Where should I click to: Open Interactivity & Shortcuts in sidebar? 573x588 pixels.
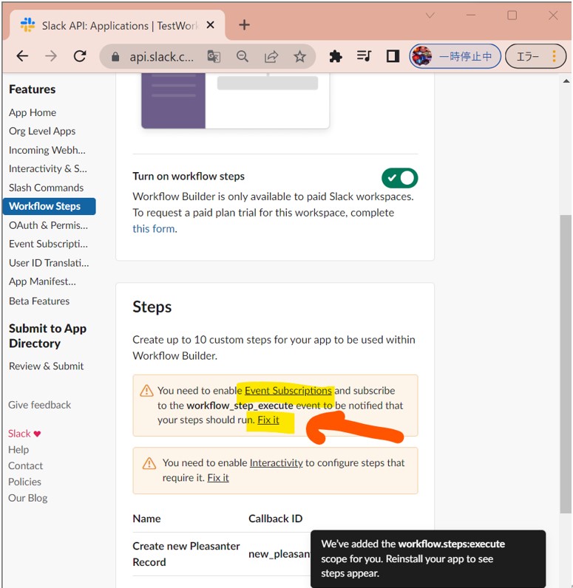(47, 168)
